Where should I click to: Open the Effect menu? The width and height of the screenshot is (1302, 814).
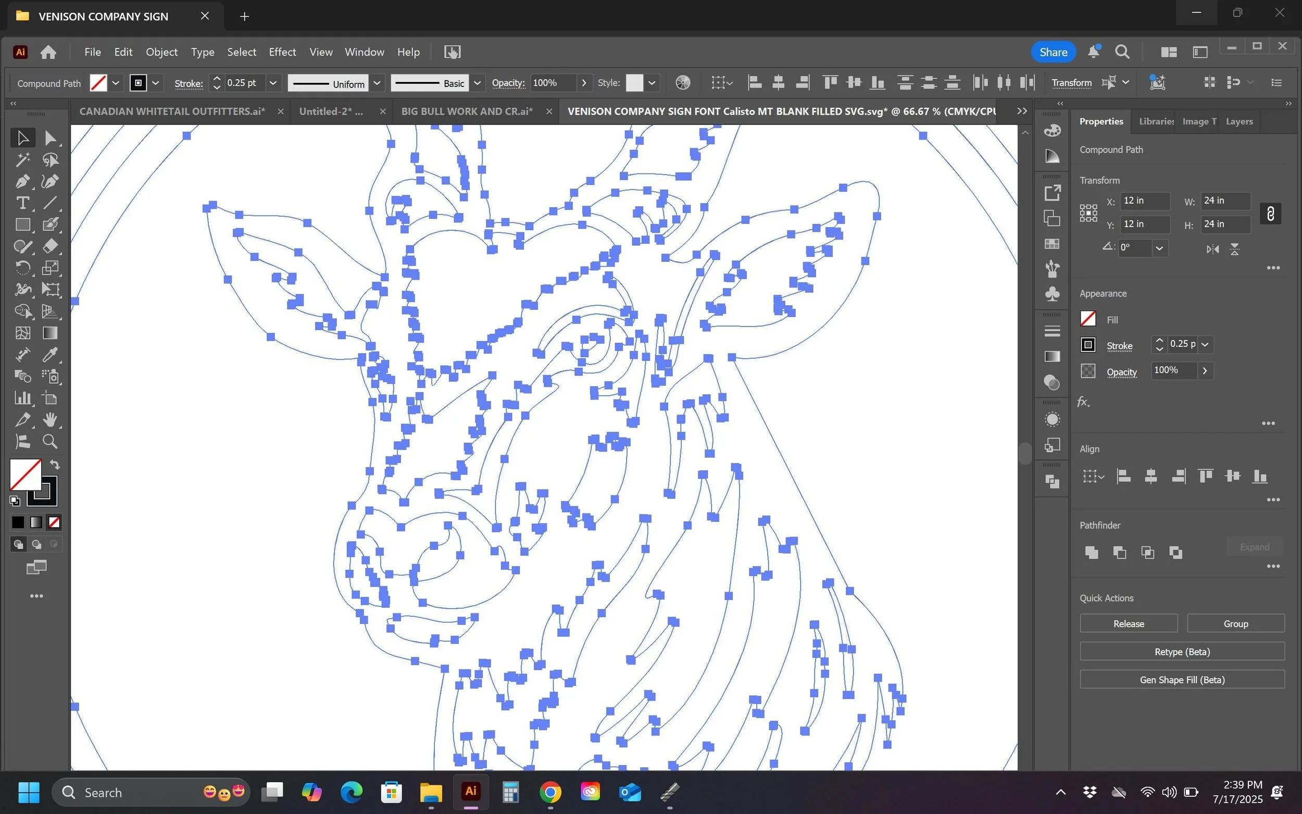coord(282,52)
